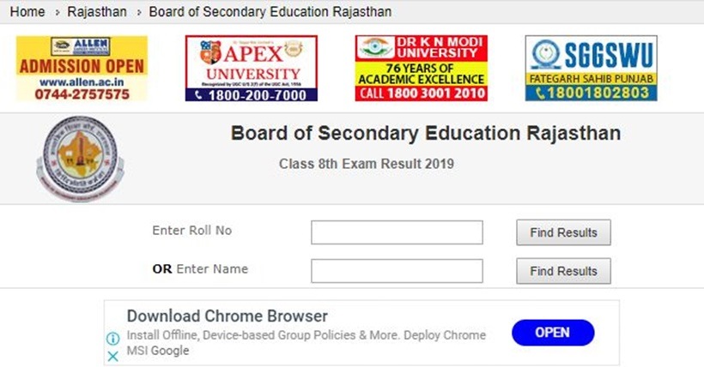Open the Download Chrome Browser headline
The width and height of the screenshot is (704, 367).
pyautogui.click(x=228, y=316)
